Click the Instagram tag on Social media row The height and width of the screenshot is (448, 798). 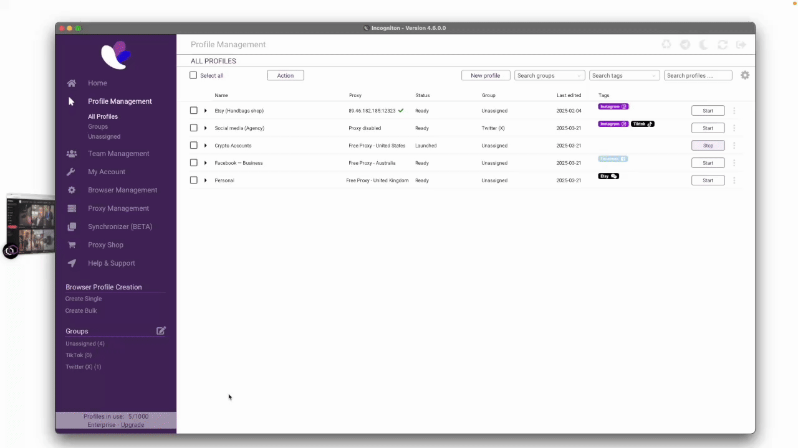click(x=613, y=124)
